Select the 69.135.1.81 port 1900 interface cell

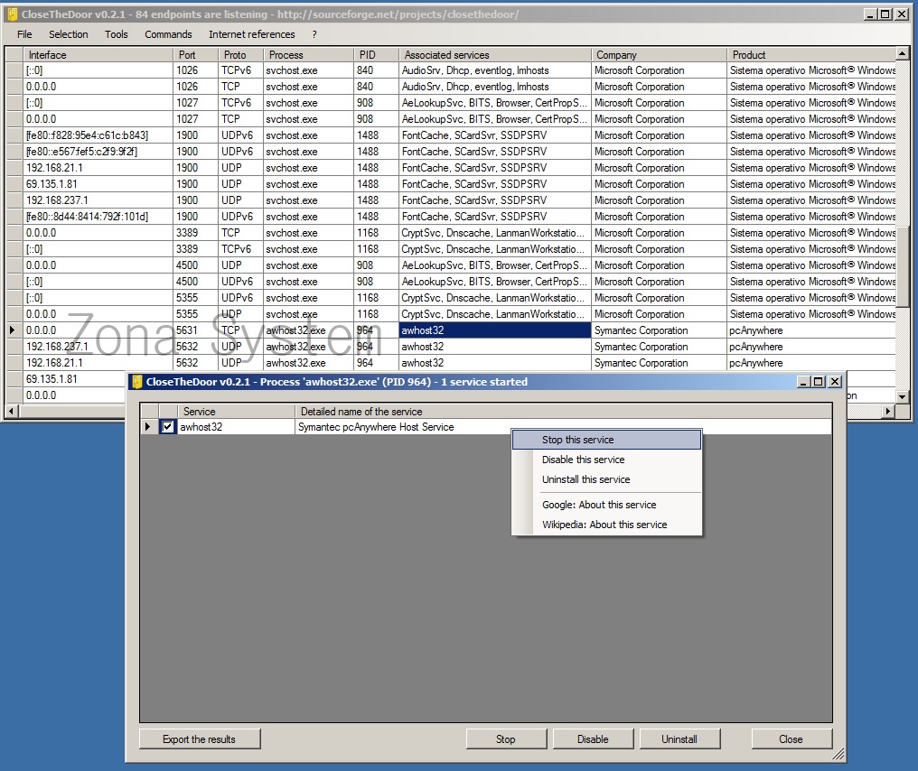(x=98, y=183)
